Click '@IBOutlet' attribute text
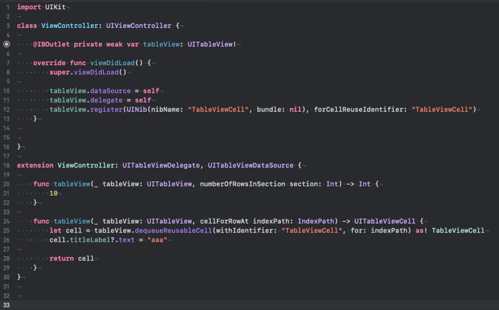The width and height of the screenshot is (499, 310). tap(51, 44)
